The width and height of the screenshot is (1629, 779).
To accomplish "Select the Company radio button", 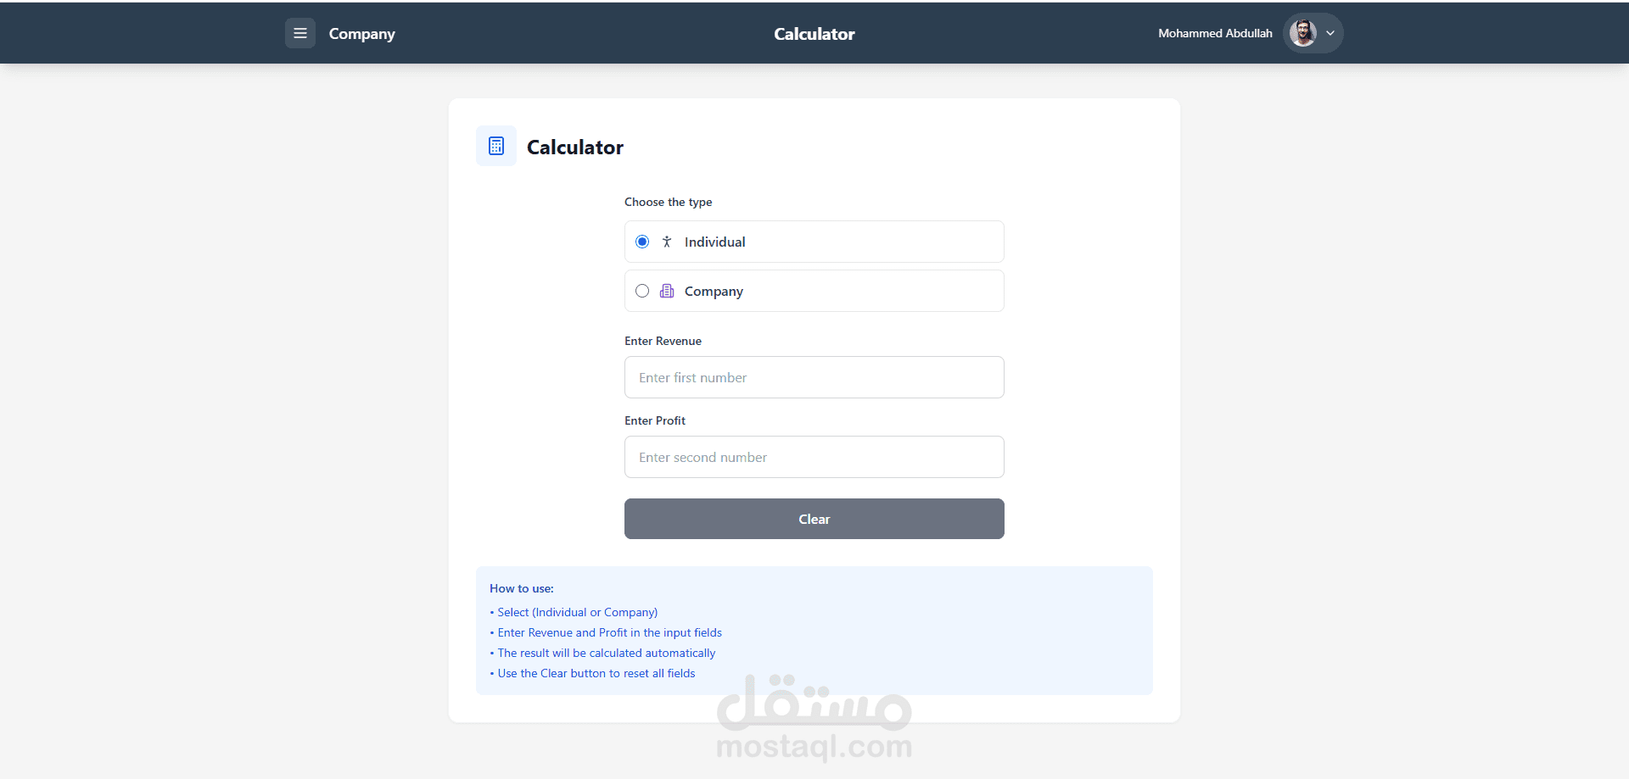I will point(642,291).
